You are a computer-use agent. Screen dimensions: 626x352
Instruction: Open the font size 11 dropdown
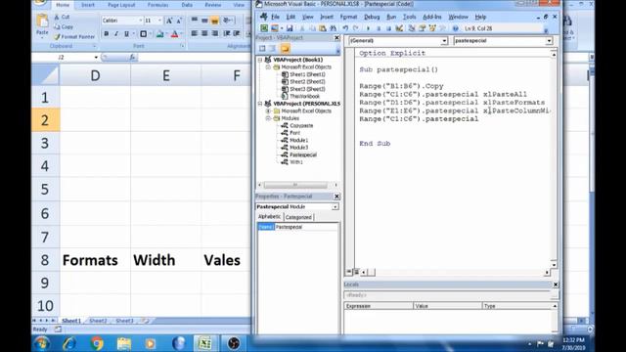(159, 21)
